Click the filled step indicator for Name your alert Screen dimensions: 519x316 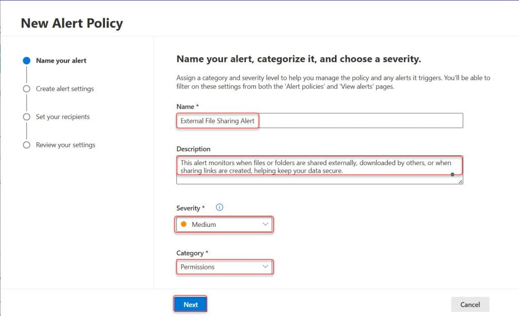click(x=26, y=60)
